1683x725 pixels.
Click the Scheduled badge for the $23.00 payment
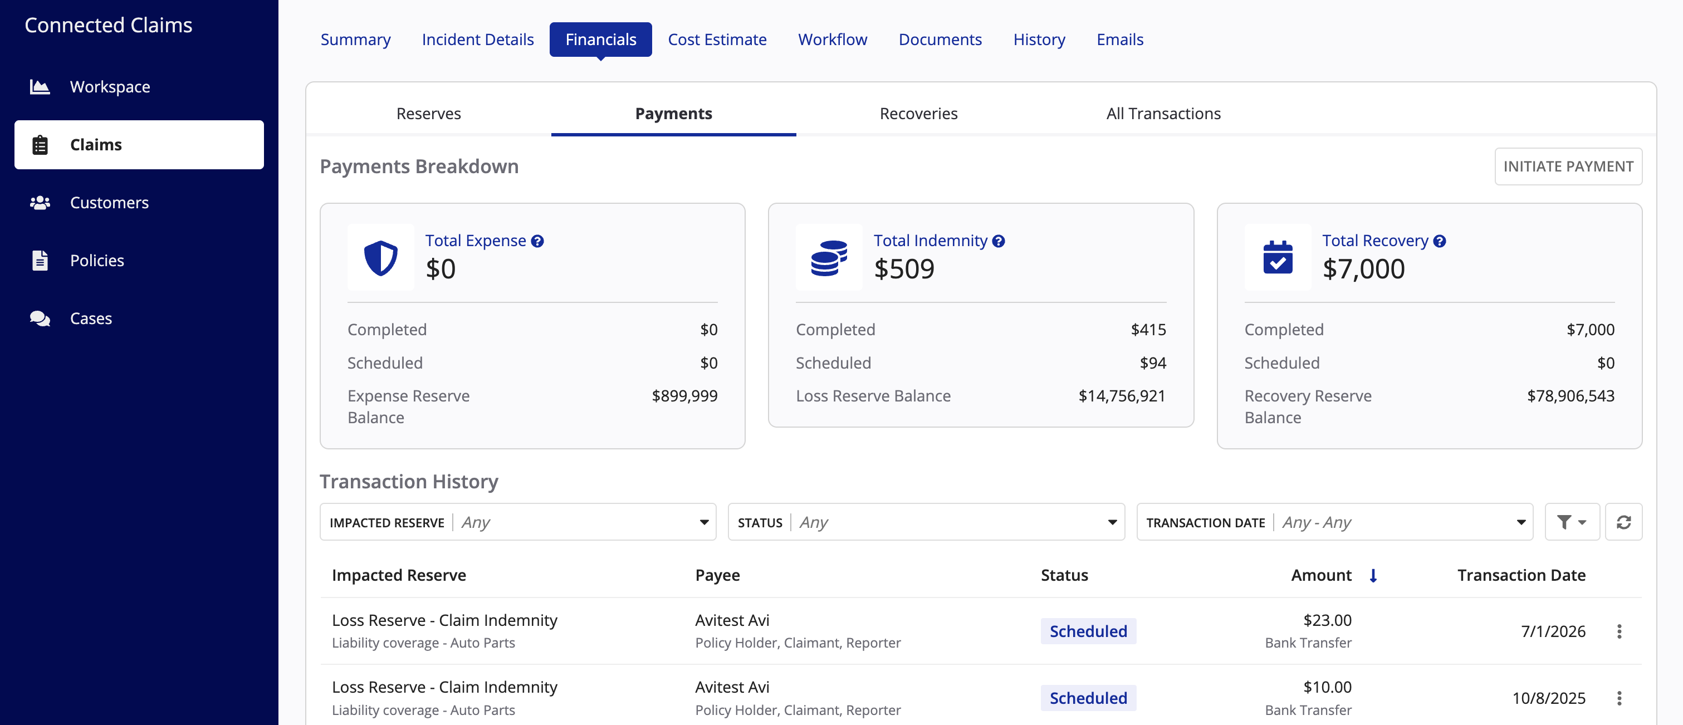(1088, 631)
